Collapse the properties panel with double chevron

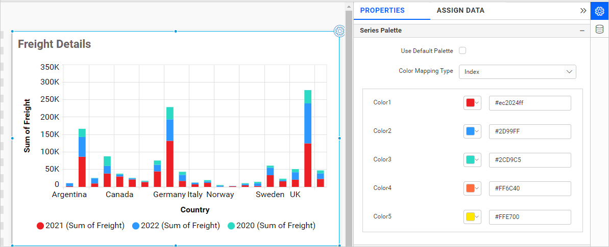point(583,11)
